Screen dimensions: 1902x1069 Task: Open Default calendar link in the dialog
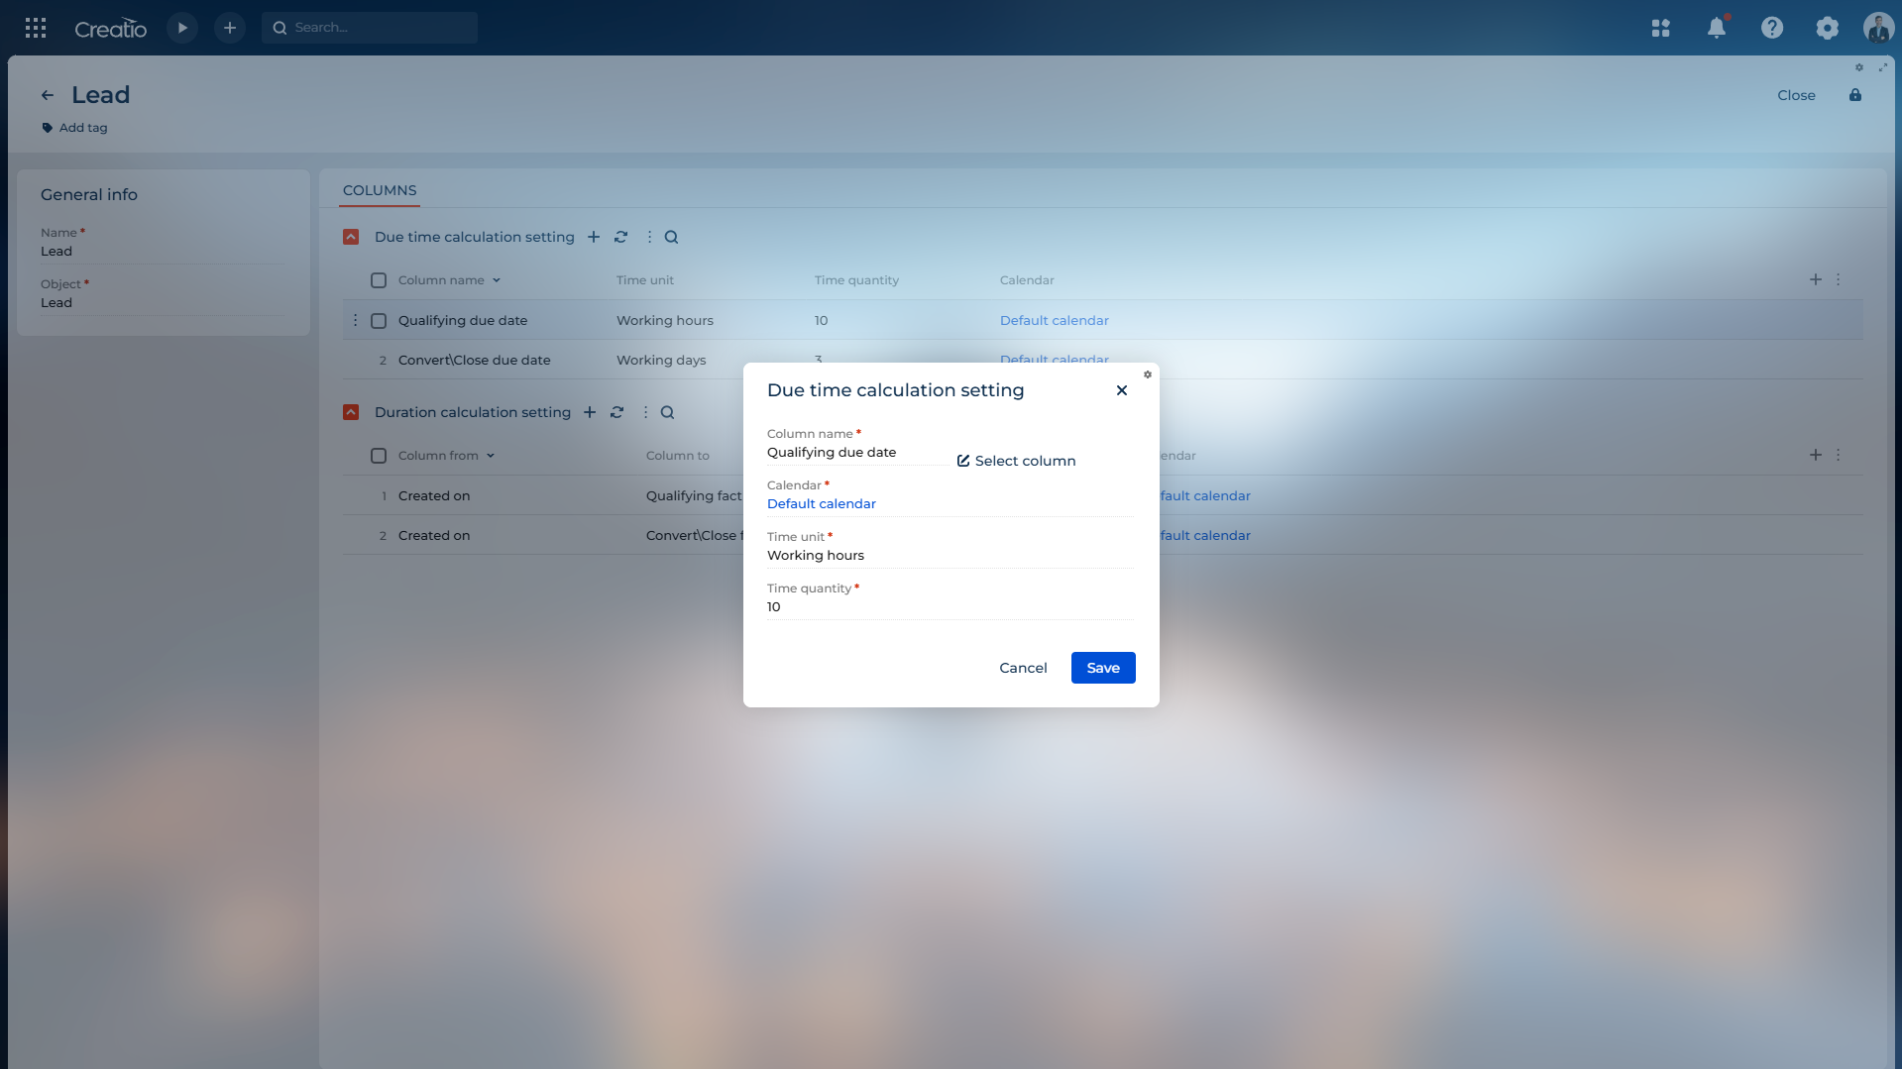coord(822,504)
